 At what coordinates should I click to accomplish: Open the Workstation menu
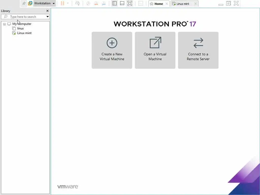pyautogui.click(x=44, y=3)
